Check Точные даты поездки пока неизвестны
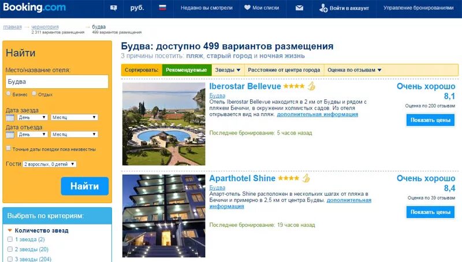 click(9, 148)
